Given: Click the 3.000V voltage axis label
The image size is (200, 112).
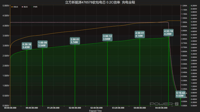Looking at the screenshot, I should tap(6, 46).
